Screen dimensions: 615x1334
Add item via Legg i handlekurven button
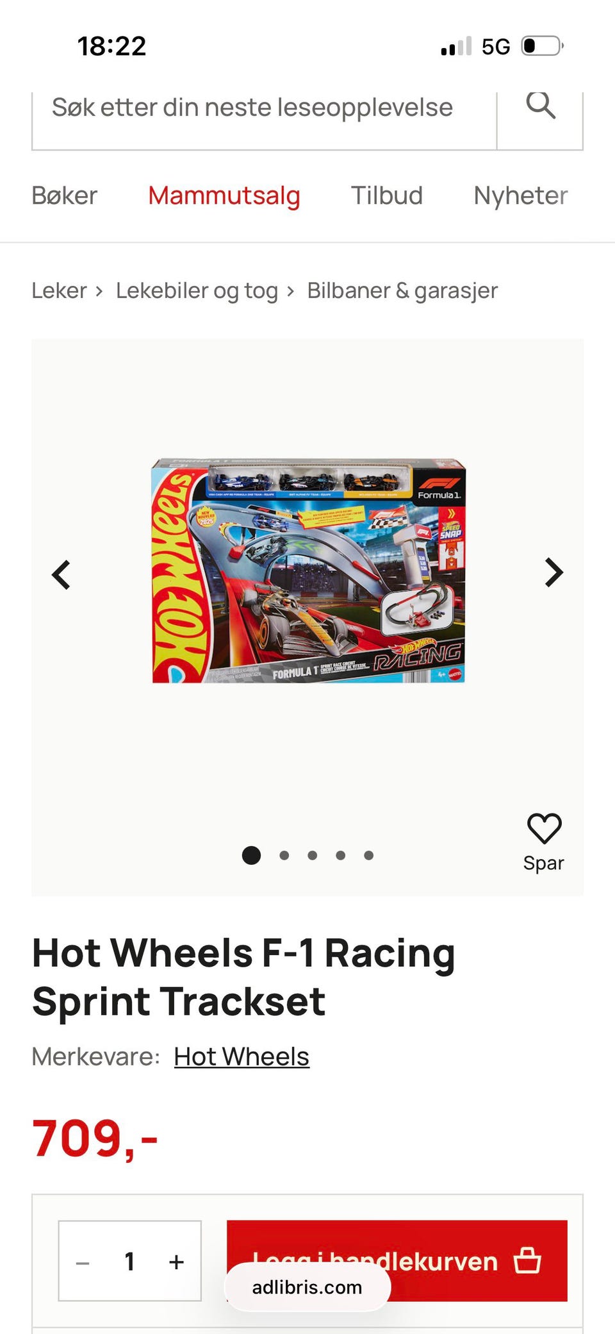[x=397, y=1260]
